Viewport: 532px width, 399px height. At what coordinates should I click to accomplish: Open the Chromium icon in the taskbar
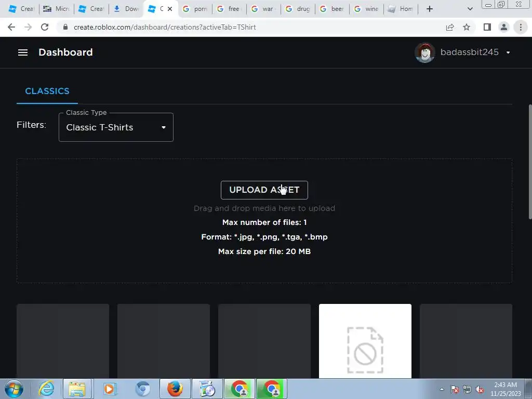142,389
